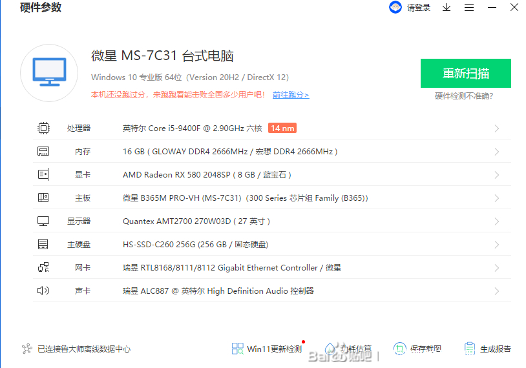Screen dimensions: 526x368
Task: Expand the 声卡 row chevron
Action: [497, 291]
